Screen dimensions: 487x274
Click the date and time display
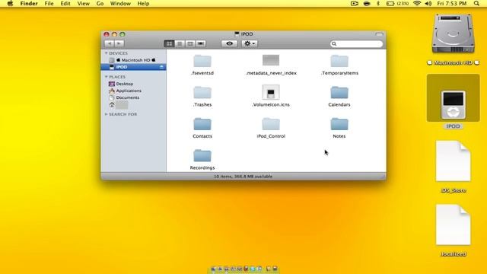452,3
